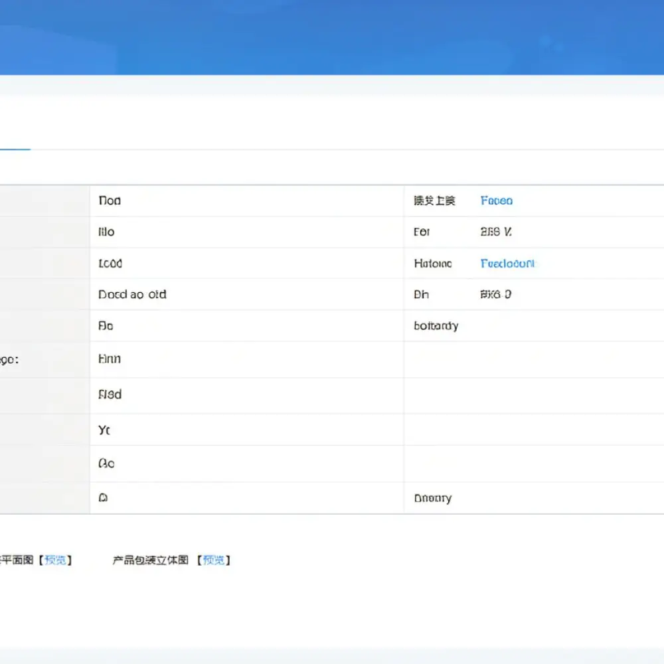
Task: Select the "boitandy" cell text
Action: (436, 326)
